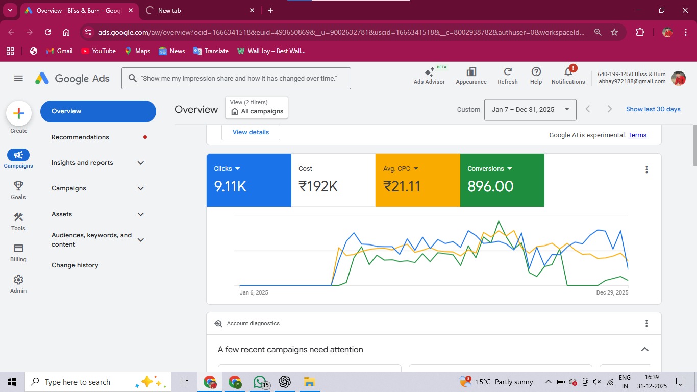Open the Billing section
The image size is (697, 392).
[x=18, y=253]
